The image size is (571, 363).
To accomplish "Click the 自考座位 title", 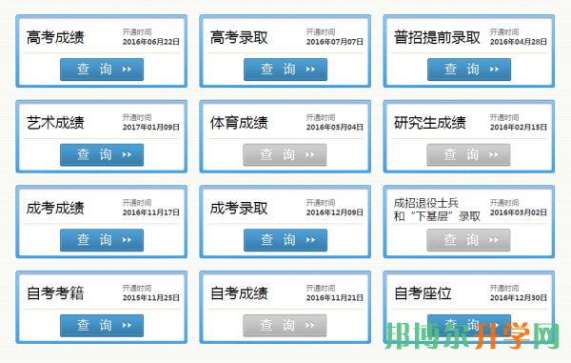I will pyautogui.click(x=423, y=293).
